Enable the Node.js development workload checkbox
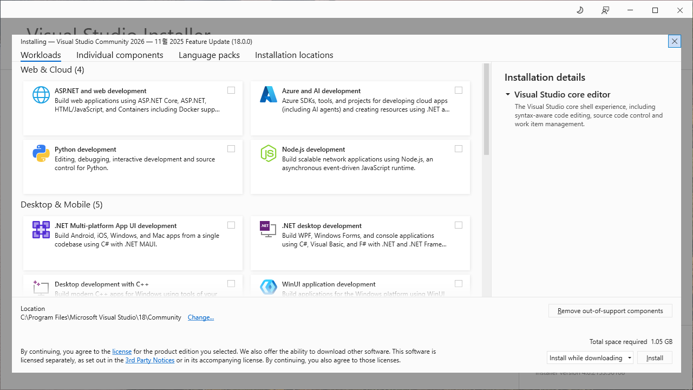 pos(459,149)
